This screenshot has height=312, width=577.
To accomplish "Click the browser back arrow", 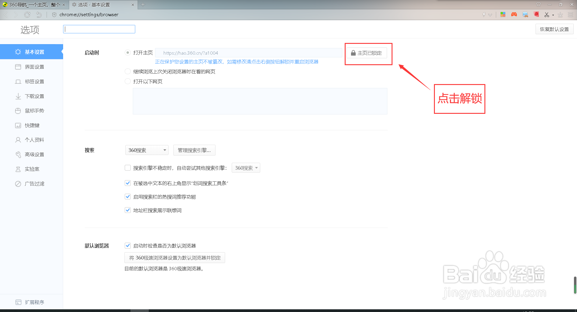I will [6, 14].
